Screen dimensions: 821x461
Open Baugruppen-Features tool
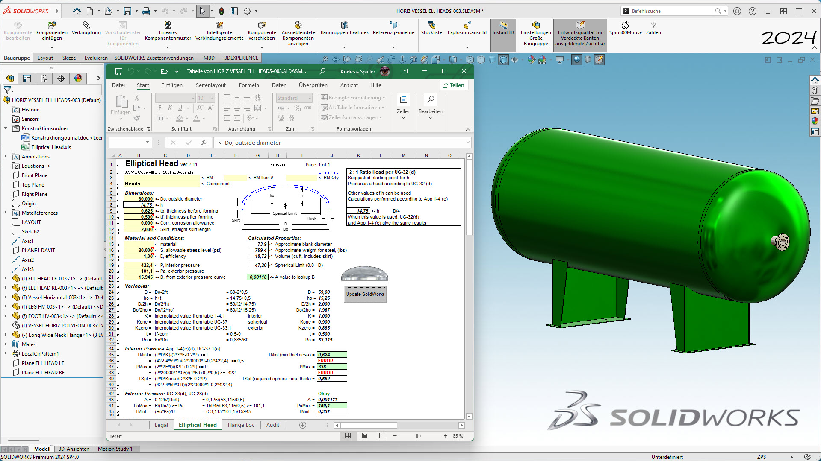click(x=345, y=28)
